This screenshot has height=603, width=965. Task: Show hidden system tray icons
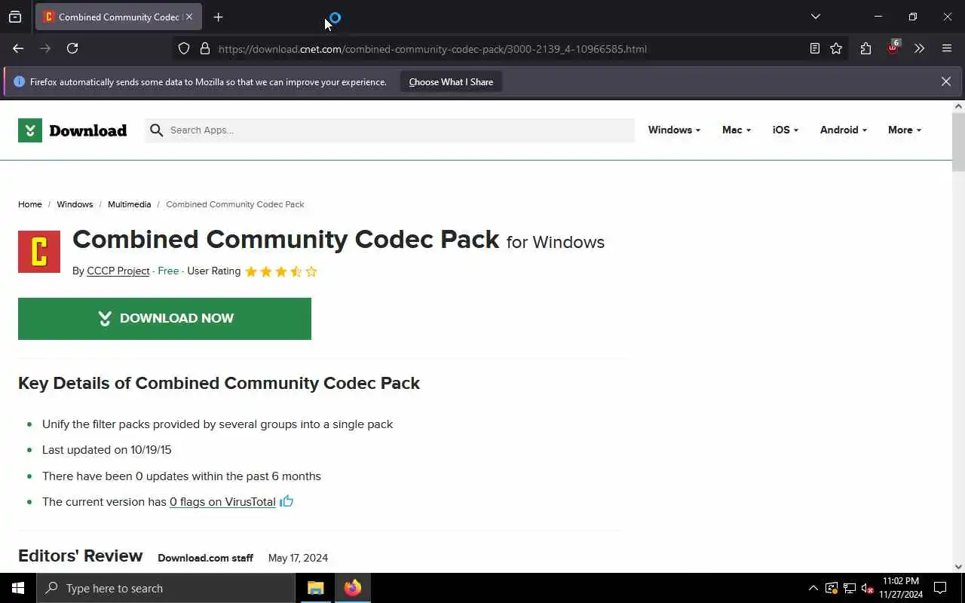[813, 588]
